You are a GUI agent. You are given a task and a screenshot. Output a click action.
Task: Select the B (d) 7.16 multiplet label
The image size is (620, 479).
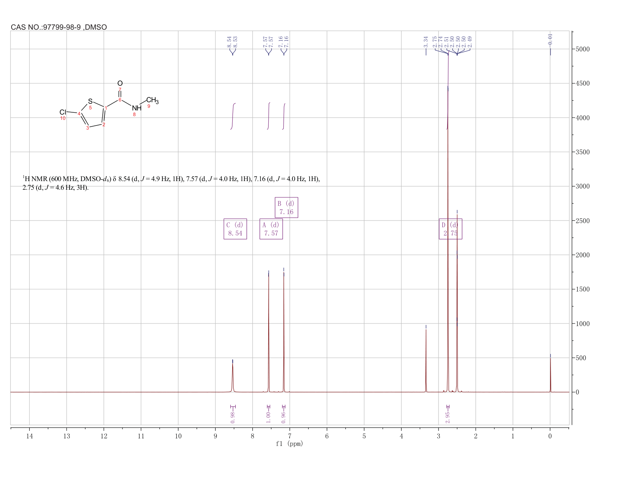point(286,207)
